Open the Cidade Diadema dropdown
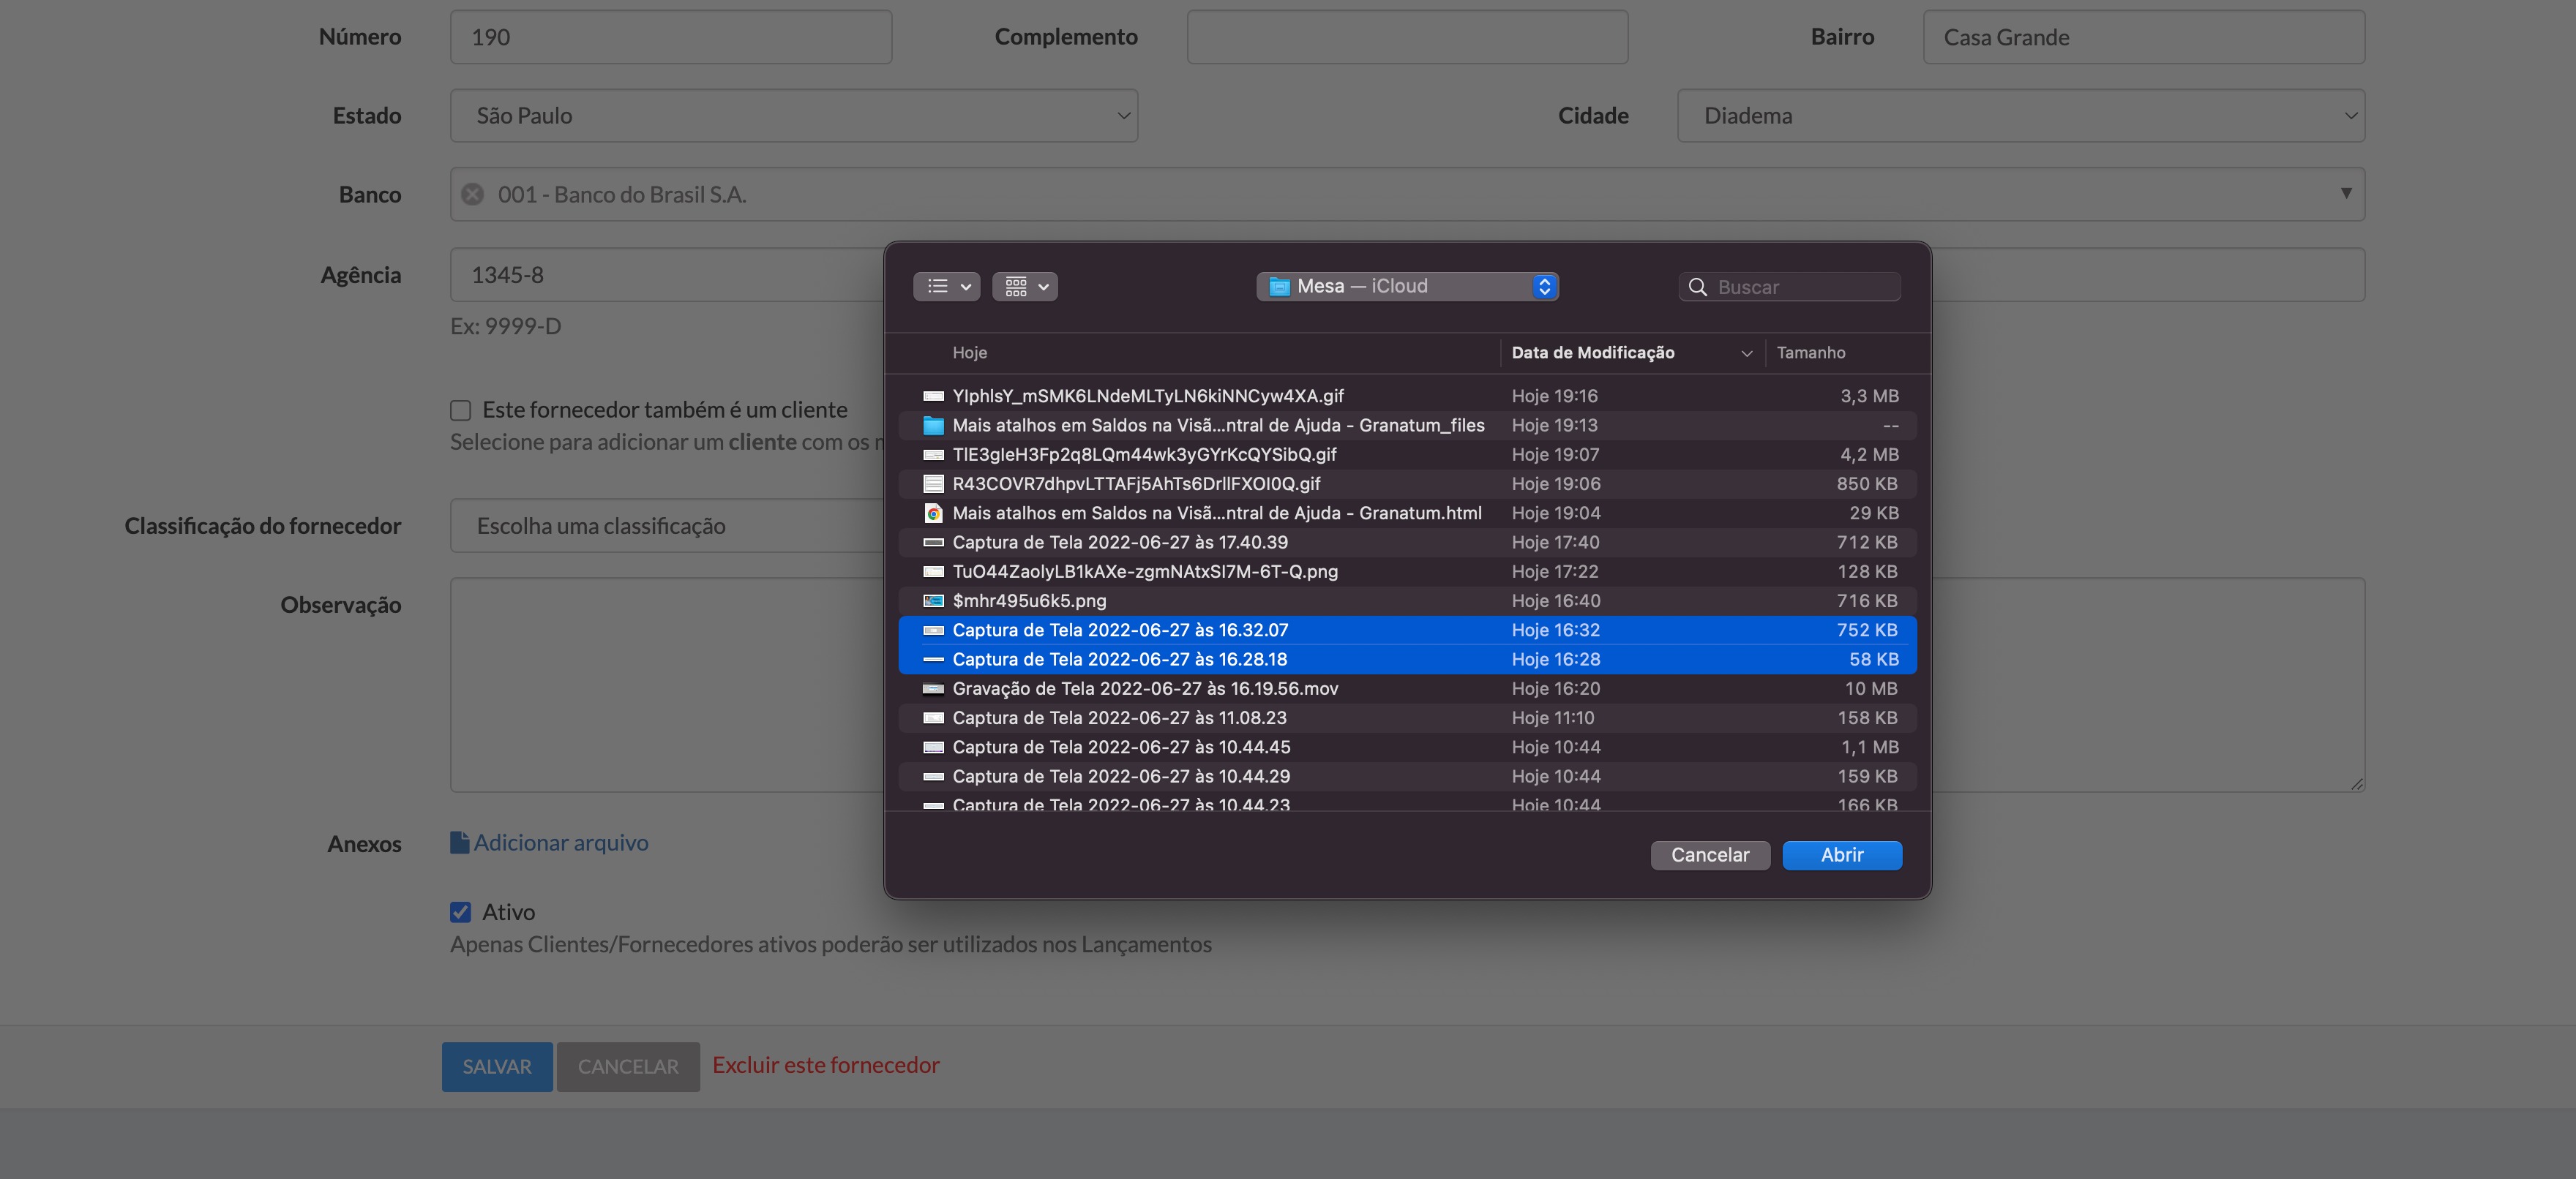Viewport: 2576px width, 1179px height. click(2020, 116)
